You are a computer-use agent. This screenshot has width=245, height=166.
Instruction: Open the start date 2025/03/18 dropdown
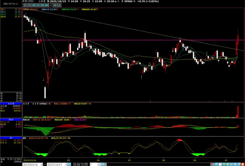coord(41,164)
